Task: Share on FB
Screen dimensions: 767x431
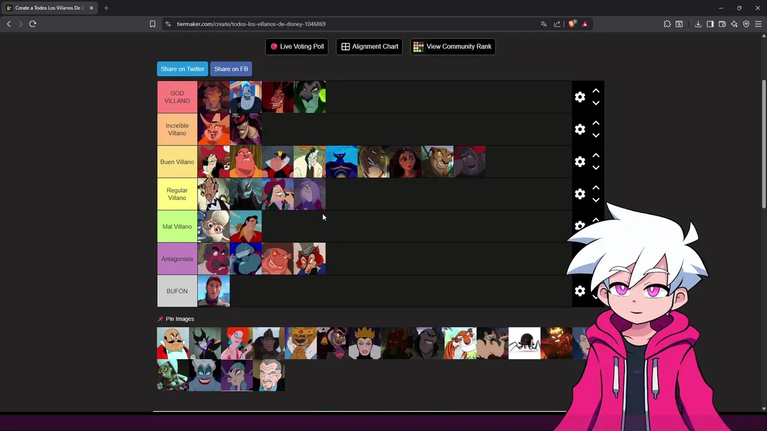Action: click(231, 69)
